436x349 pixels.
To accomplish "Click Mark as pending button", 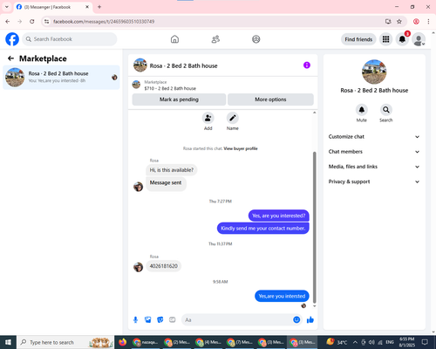I will coord(179,99).
